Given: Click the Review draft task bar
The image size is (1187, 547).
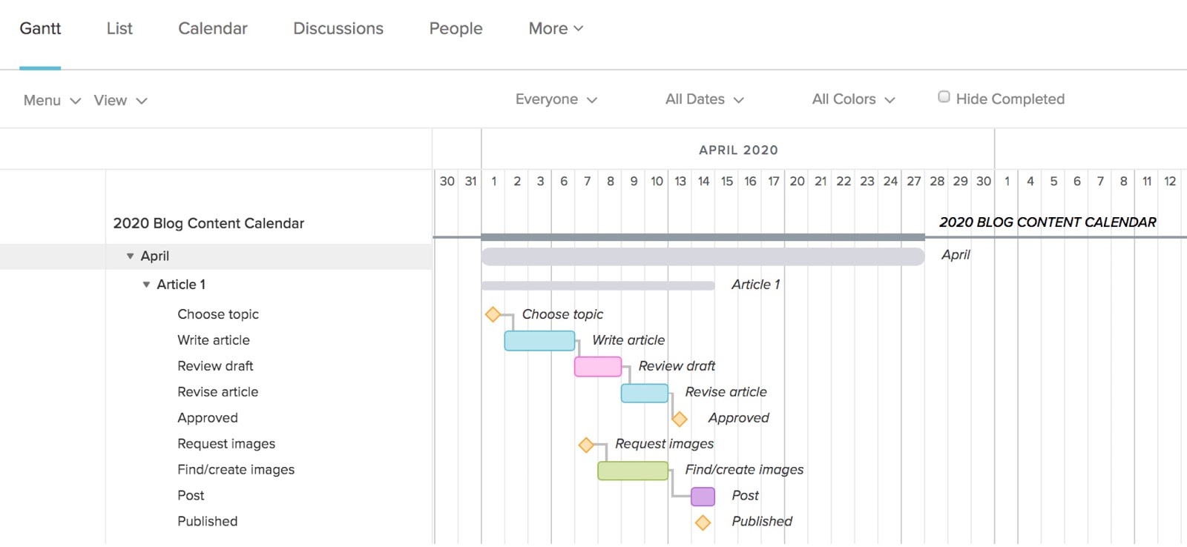Looking at the screenshot, I should pyautogui.click(x=598, y=366).
